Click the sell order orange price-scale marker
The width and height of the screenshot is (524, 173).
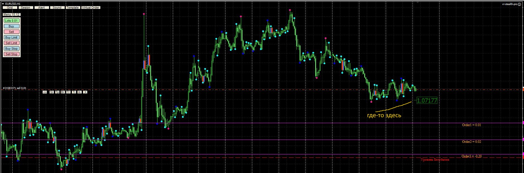click(523, 90)
